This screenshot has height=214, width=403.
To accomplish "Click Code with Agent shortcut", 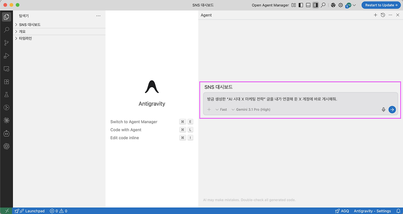I will (x=152, y=130).
